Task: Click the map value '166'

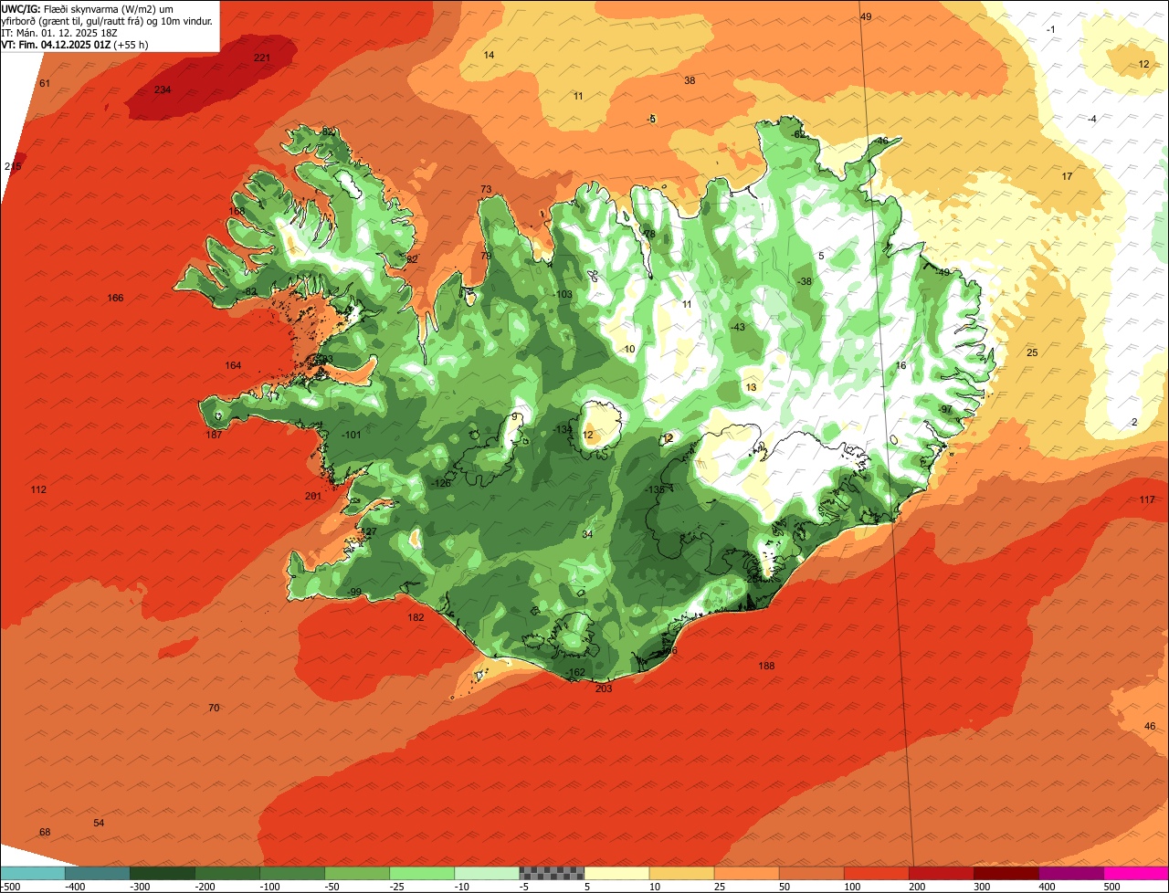Action: (x=115, y=298)
